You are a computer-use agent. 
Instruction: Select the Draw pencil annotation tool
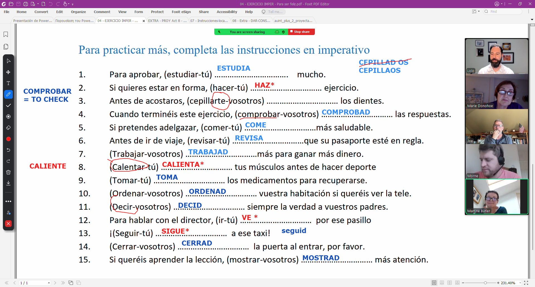[8, 94]
